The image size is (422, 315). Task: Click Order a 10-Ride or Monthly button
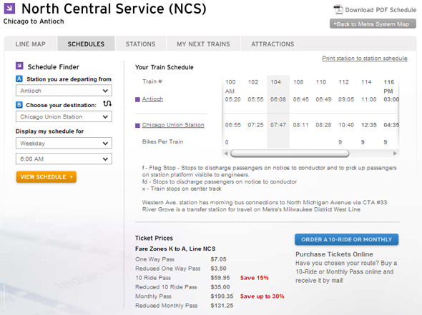tap(346, 239)
